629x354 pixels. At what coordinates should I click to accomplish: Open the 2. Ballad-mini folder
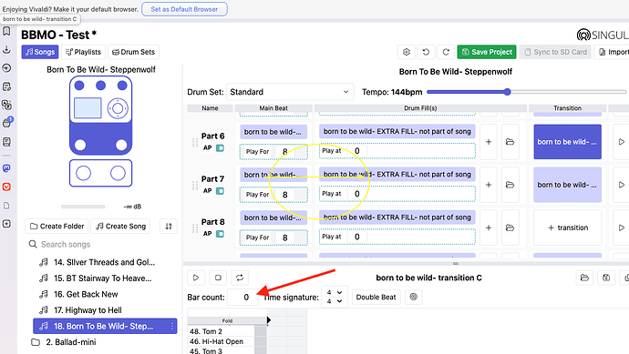70,342
